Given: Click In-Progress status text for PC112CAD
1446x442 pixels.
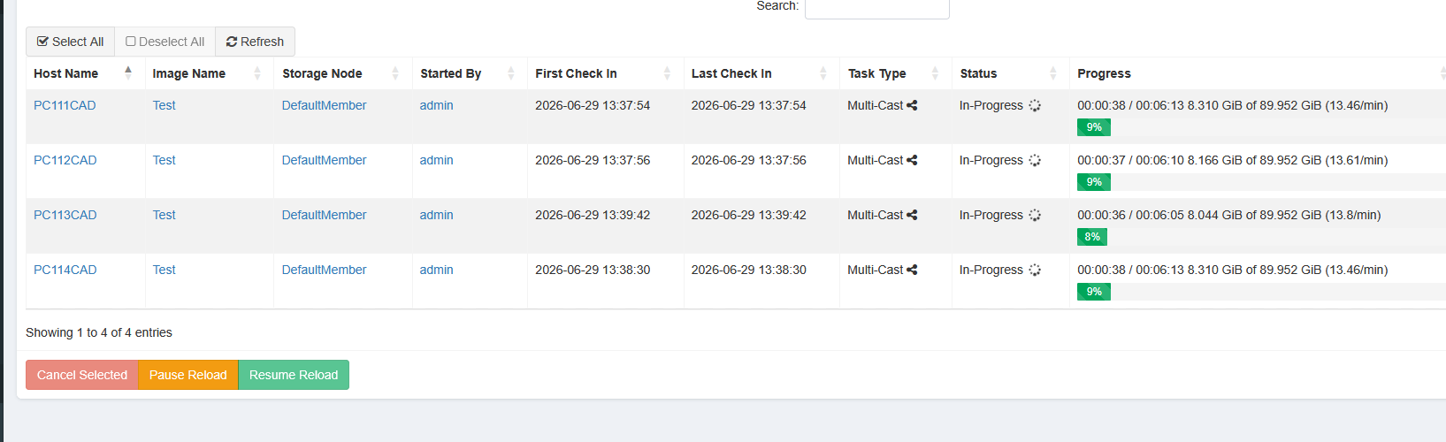Looking at the screenshot, I should tap(991, 160).
